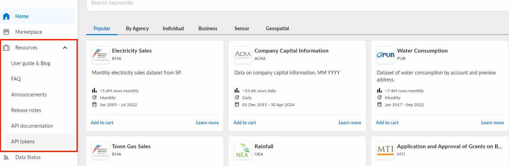Add Electricity Sales to cart
Viewport: 509px width, 166px height.
[x=102, y=122]
